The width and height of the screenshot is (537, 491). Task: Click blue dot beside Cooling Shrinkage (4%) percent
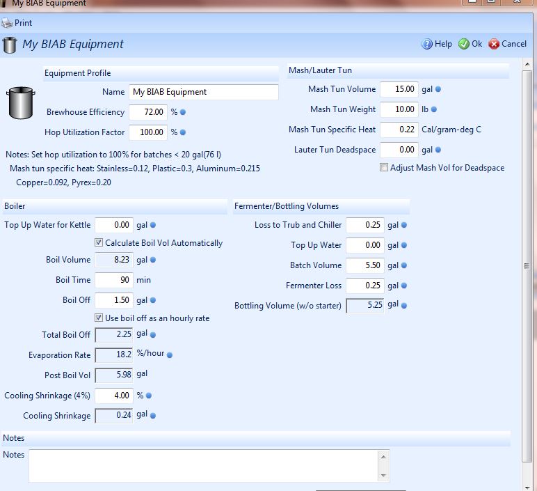point(149,396)
